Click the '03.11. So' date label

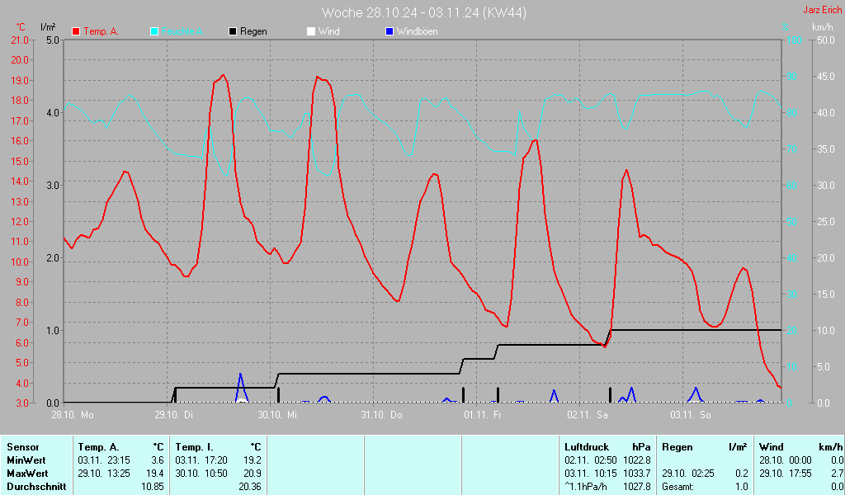point(691,415)
